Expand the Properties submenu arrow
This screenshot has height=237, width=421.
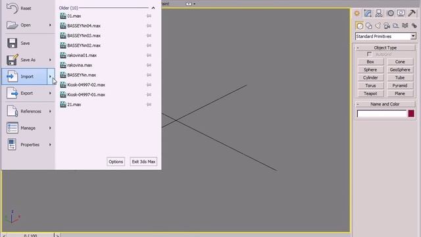(x=50, y=145)
